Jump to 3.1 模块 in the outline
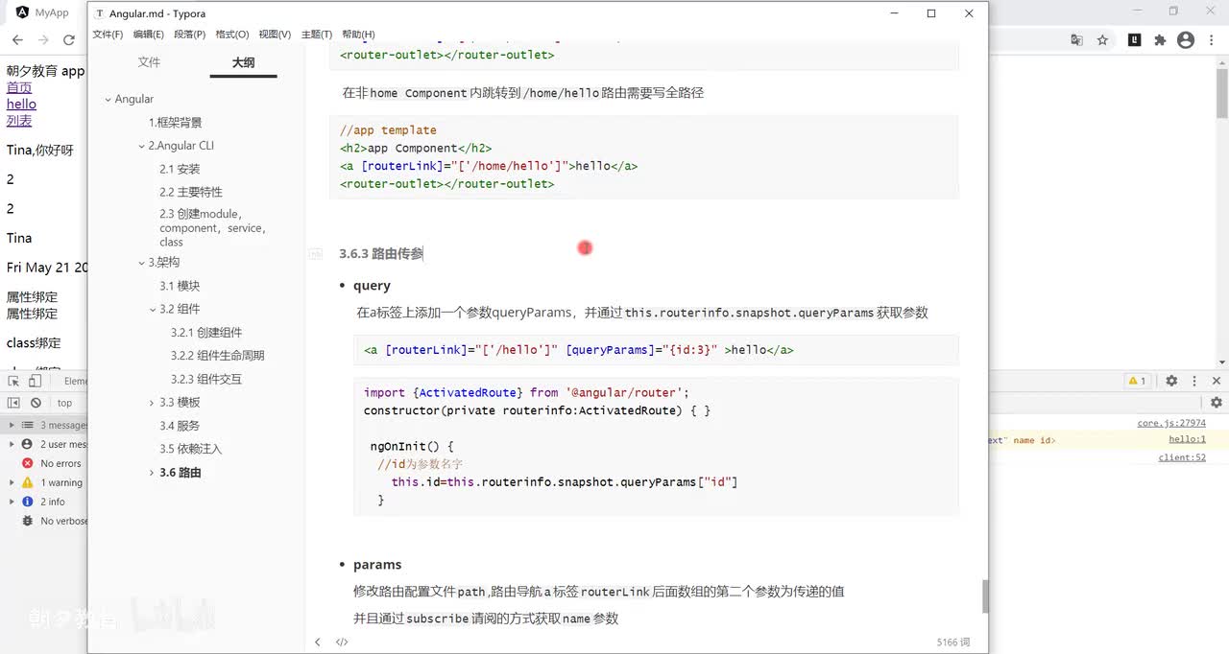The height and width of the screenshot is (654, 1229). click(180, 286)
